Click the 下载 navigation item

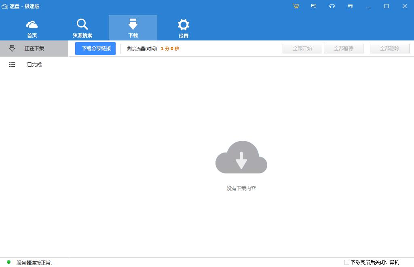[133, 27]
